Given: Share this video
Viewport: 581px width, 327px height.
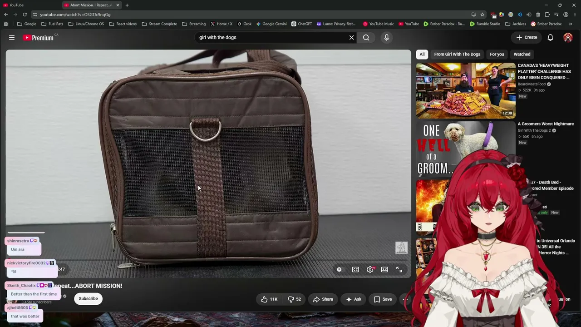Looking at the screenshot, I should point(323,299).
